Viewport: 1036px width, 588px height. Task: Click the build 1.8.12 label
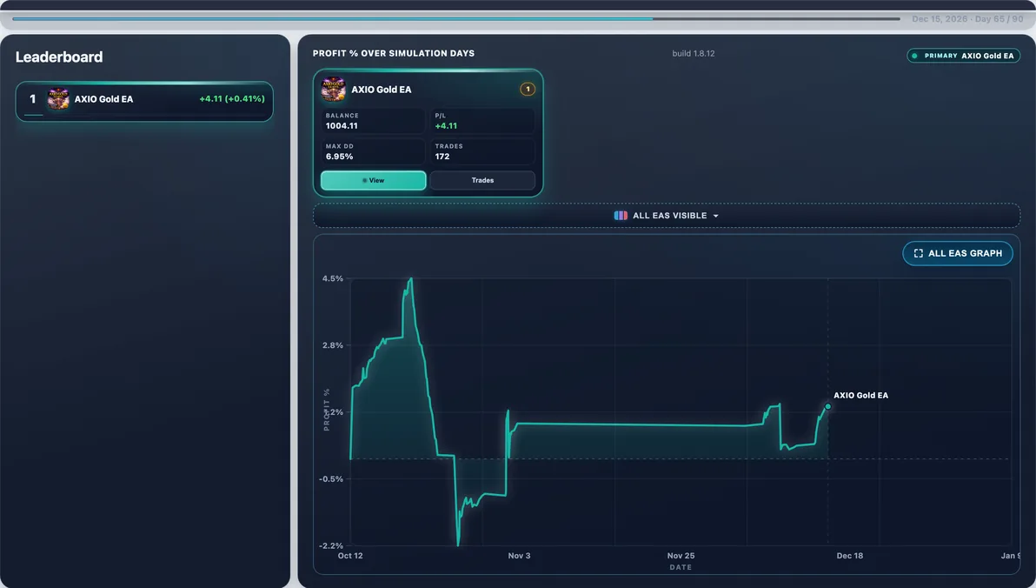coord(693,54)
